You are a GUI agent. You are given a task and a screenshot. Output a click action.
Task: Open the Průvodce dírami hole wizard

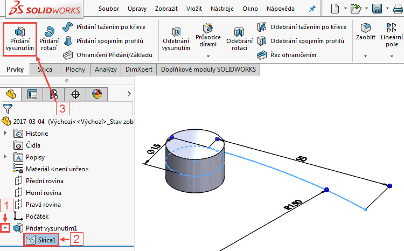pyautogui.click(x=208, y=36)
